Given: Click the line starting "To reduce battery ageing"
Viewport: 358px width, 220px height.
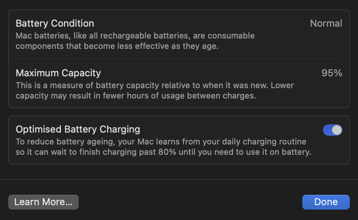Looking at the screenshot, I should (161, 142).
